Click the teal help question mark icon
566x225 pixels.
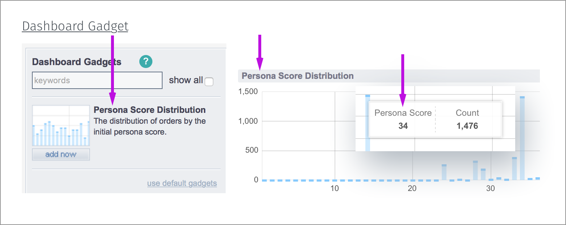click(146, 61)
